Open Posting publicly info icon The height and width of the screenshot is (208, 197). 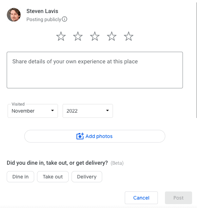pyautogui.click(x=64, y=19)
